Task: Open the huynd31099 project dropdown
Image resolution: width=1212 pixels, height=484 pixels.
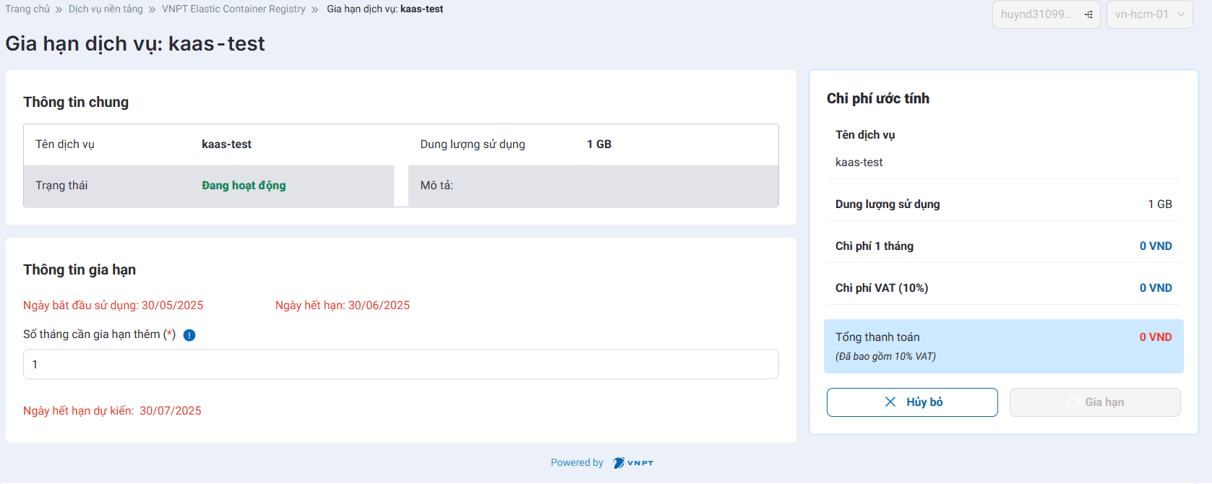Action: tap(1045, 14)
